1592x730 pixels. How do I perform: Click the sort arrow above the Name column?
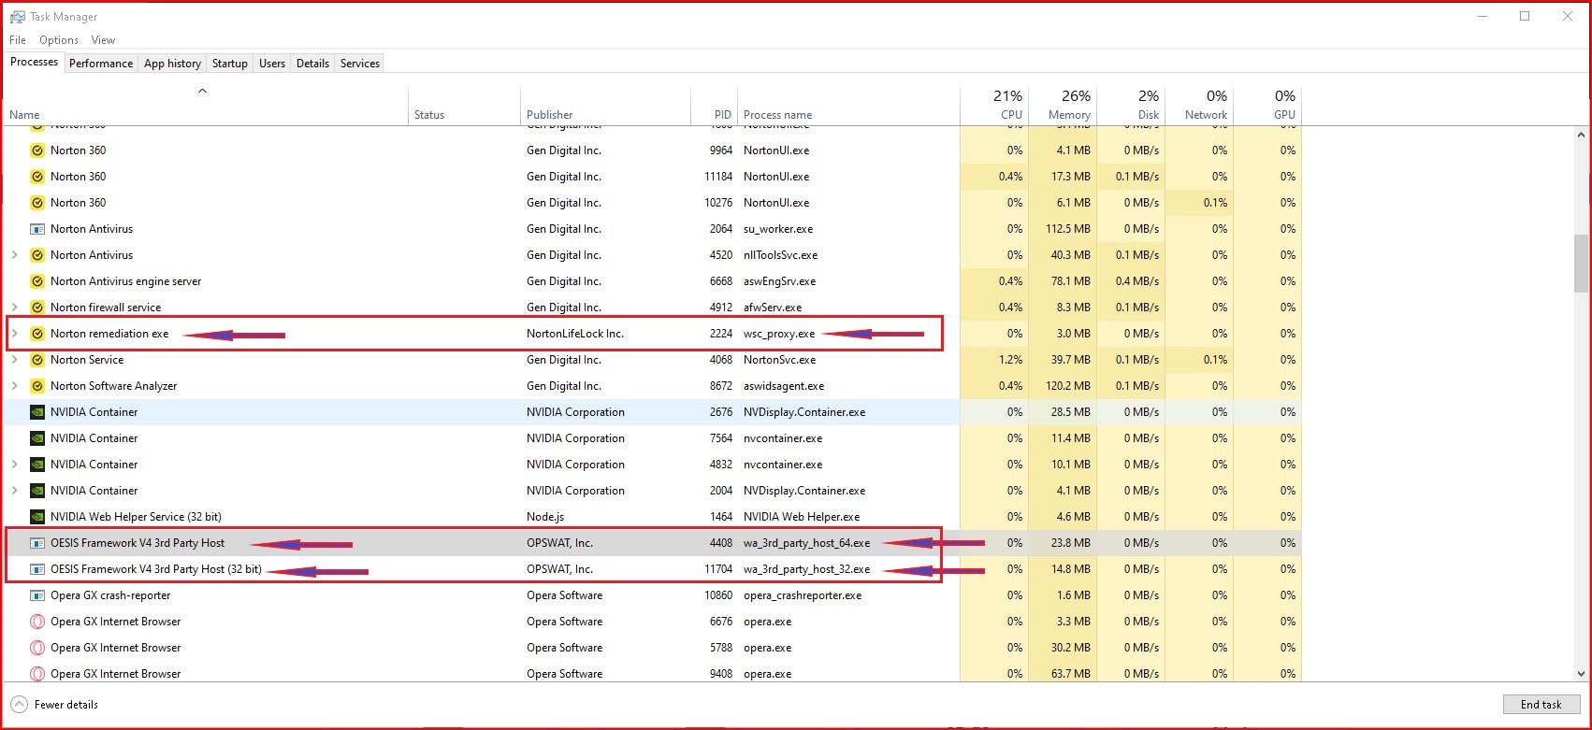coord(202,92)
